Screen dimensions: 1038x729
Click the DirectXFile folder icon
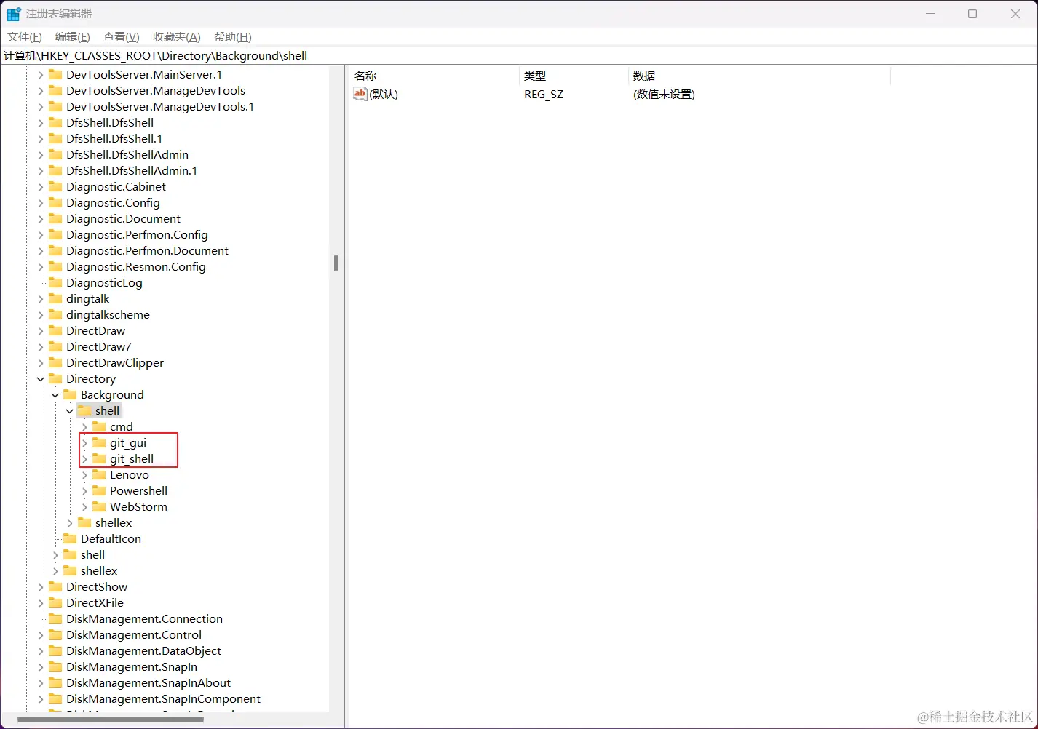pos(55,602)
